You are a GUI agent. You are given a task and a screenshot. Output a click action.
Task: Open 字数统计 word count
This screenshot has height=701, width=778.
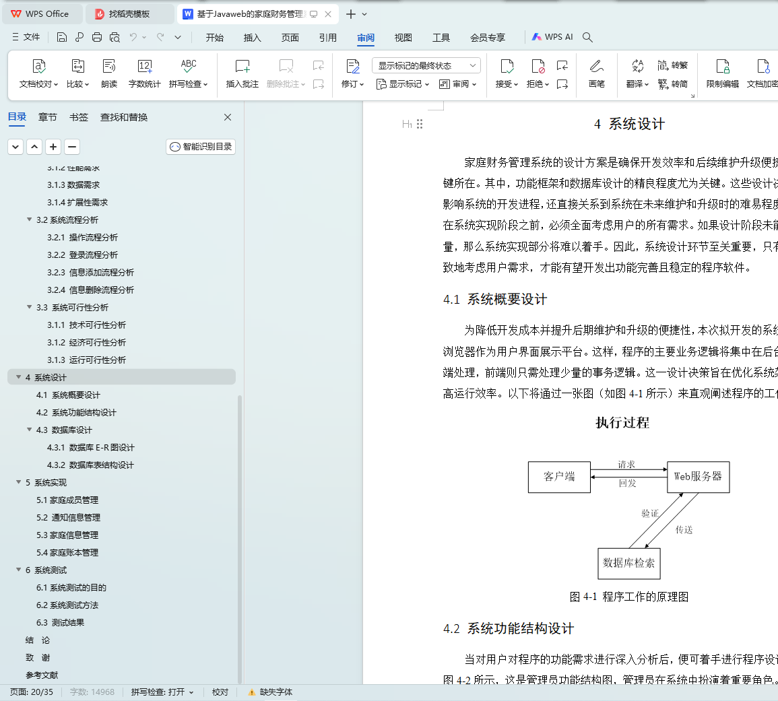144,73
